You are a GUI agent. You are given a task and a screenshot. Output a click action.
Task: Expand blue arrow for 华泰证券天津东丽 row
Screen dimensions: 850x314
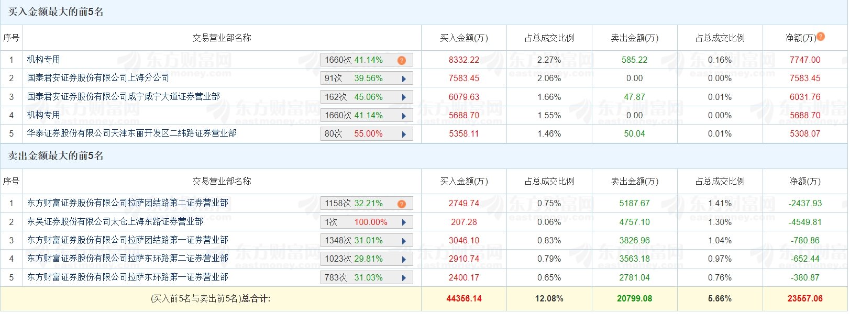(x=404, y=134)
